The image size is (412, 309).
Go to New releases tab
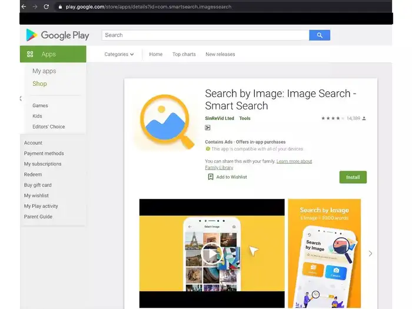tap(220, 54)
